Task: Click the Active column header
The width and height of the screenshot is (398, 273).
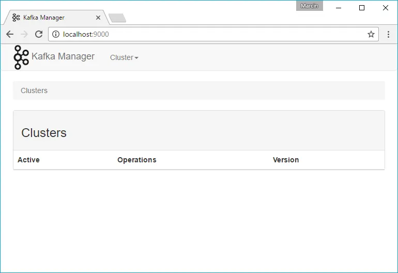Action: pos(28,160)
